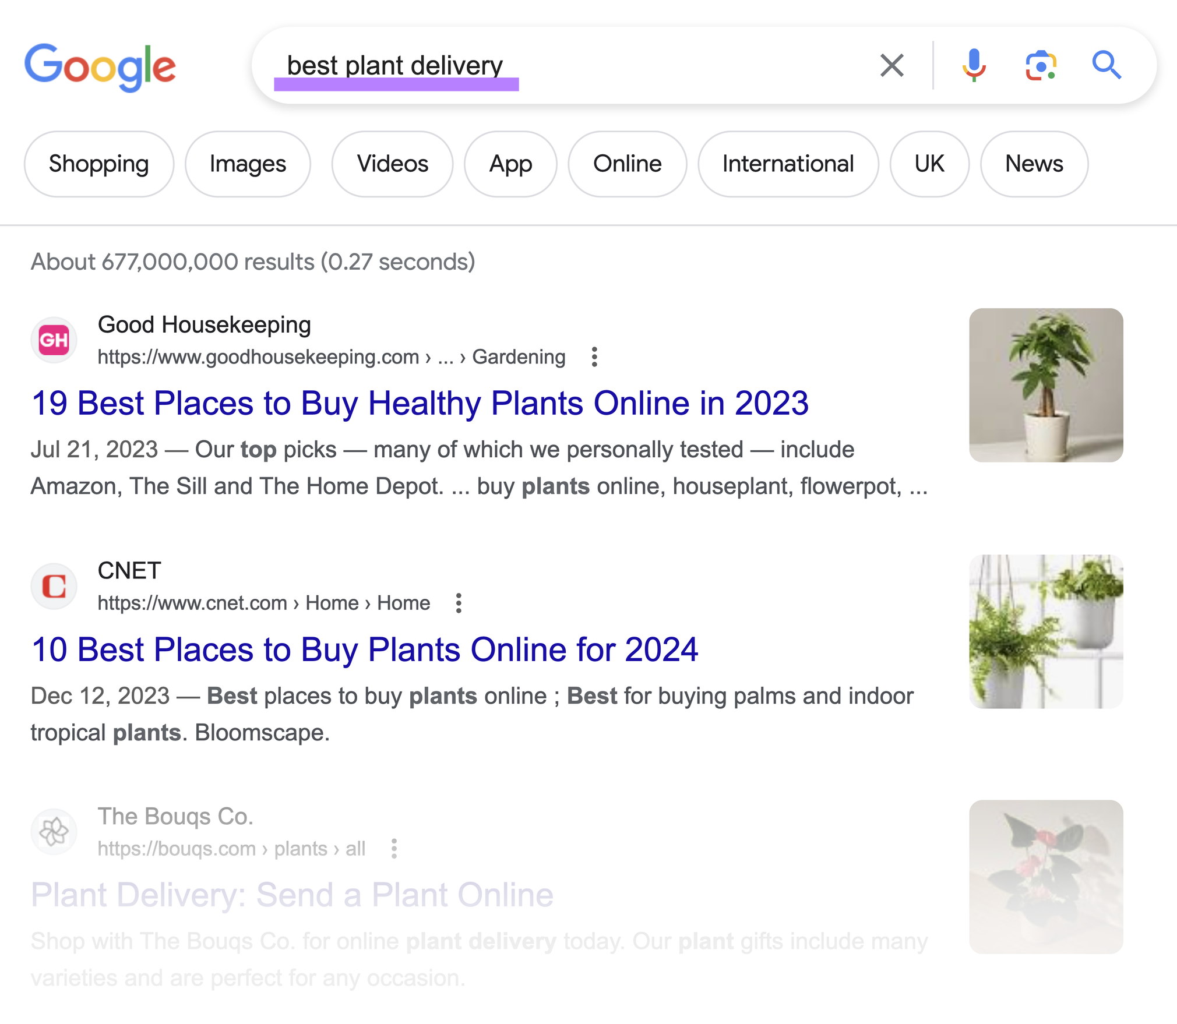Open the bouqs.com plants breadcrumb link
The width and height of the screenshot is (1177, 1024).
[301, 849]
